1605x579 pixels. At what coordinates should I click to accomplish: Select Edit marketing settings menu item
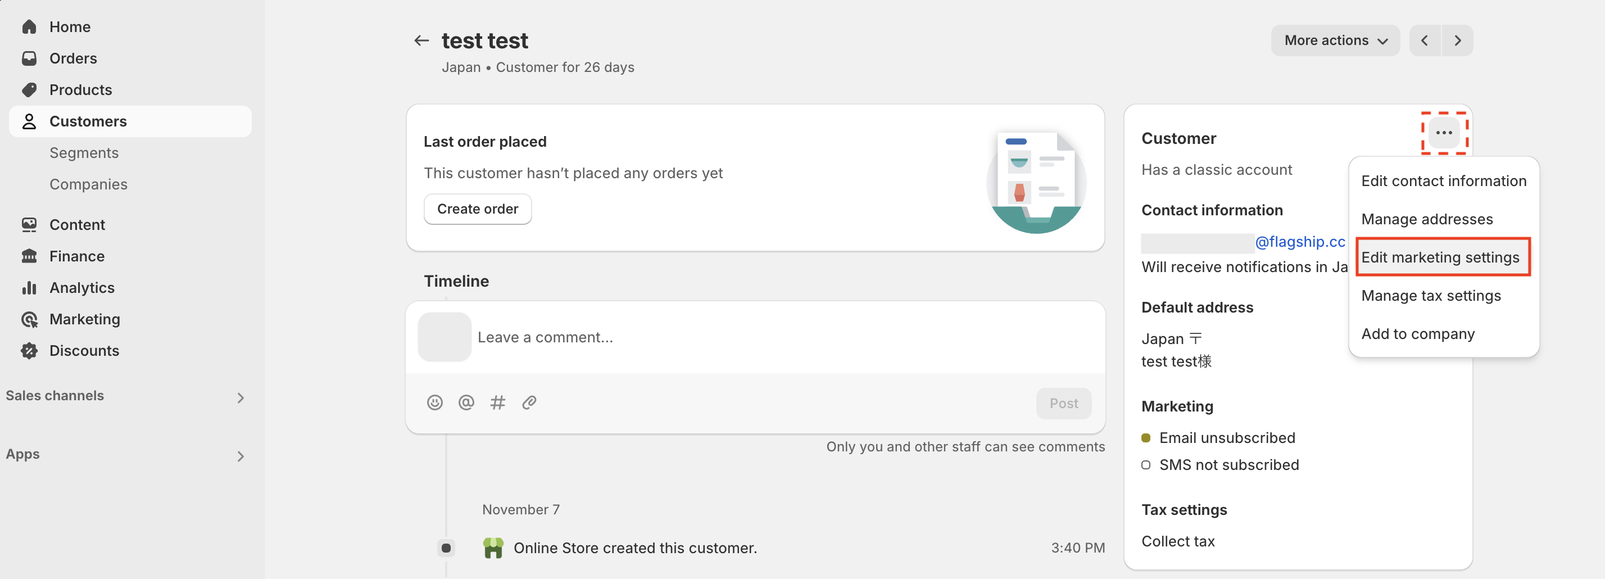pyautogui.click(x=1440, y=257)
